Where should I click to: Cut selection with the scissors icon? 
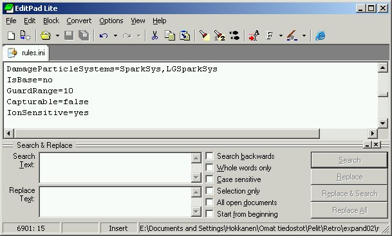pos(154,35)
